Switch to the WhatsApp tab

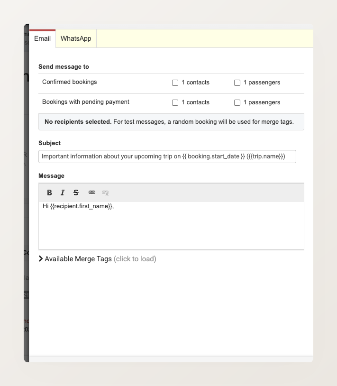point(76,39)
